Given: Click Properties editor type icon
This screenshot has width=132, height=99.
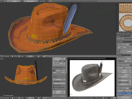Looking at the screenshot, I should click(119, 36).
